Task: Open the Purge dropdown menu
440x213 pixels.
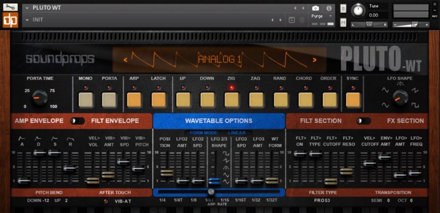Action: 322,16
